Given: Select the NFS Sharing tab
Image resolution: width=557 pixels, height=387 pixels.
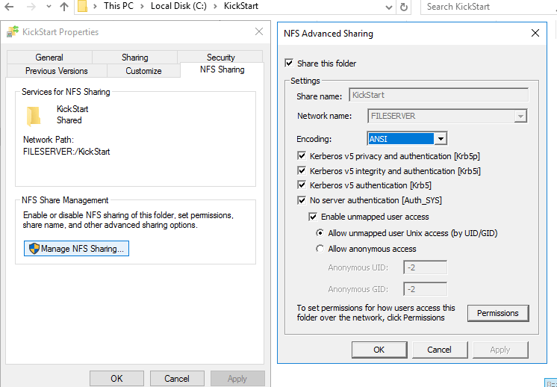Looking at the screenshot, I should [x=222, y=69].
